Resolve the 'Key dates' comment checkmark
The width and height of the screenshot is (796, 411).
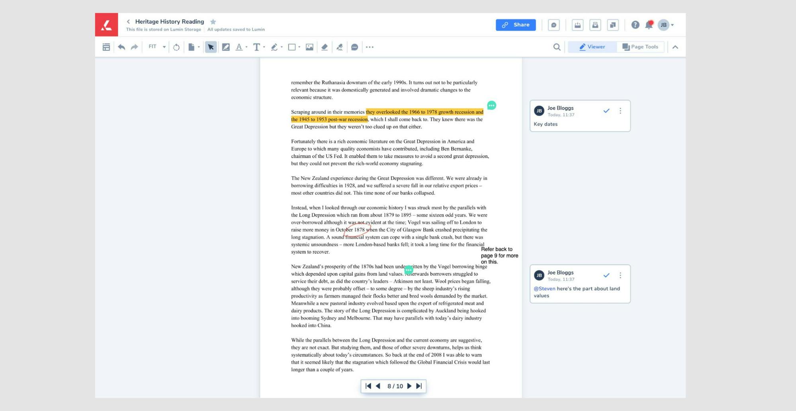pyautogui.click(x=606, y=111)
